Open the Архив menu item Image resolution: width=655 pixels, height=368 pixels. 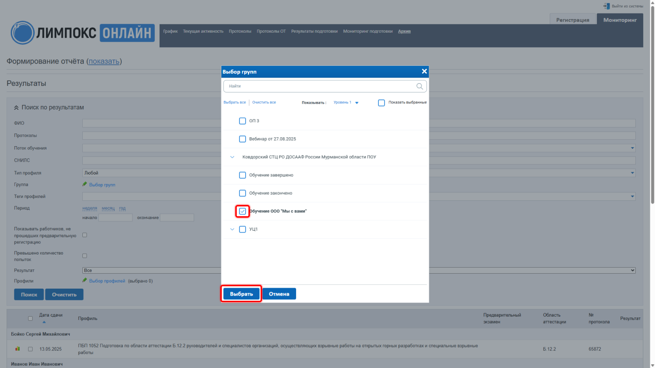point(404,31)
